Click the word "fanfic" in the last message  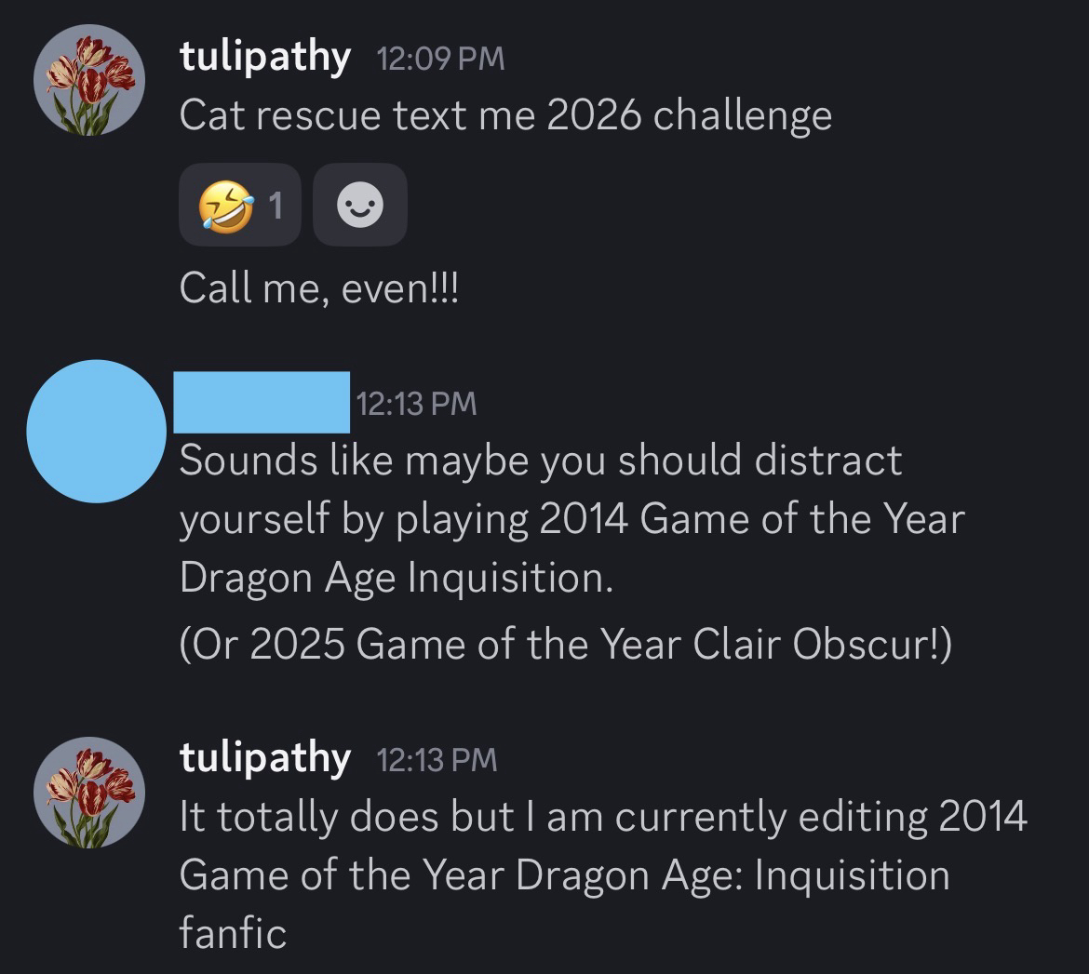click(x=233, y=933)
